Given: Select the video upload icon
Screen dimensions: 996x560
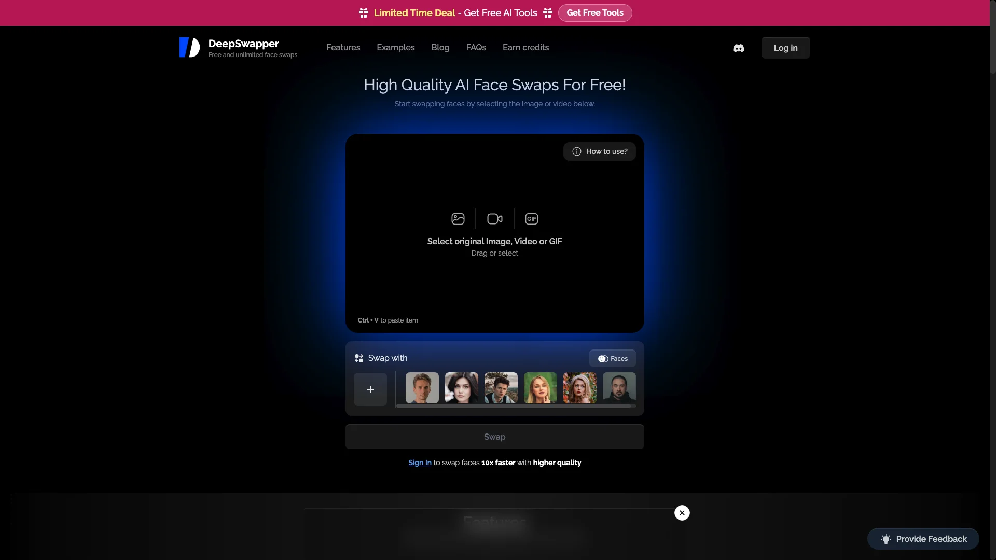Looking at the screenshot, I should [x=495, y=219].
